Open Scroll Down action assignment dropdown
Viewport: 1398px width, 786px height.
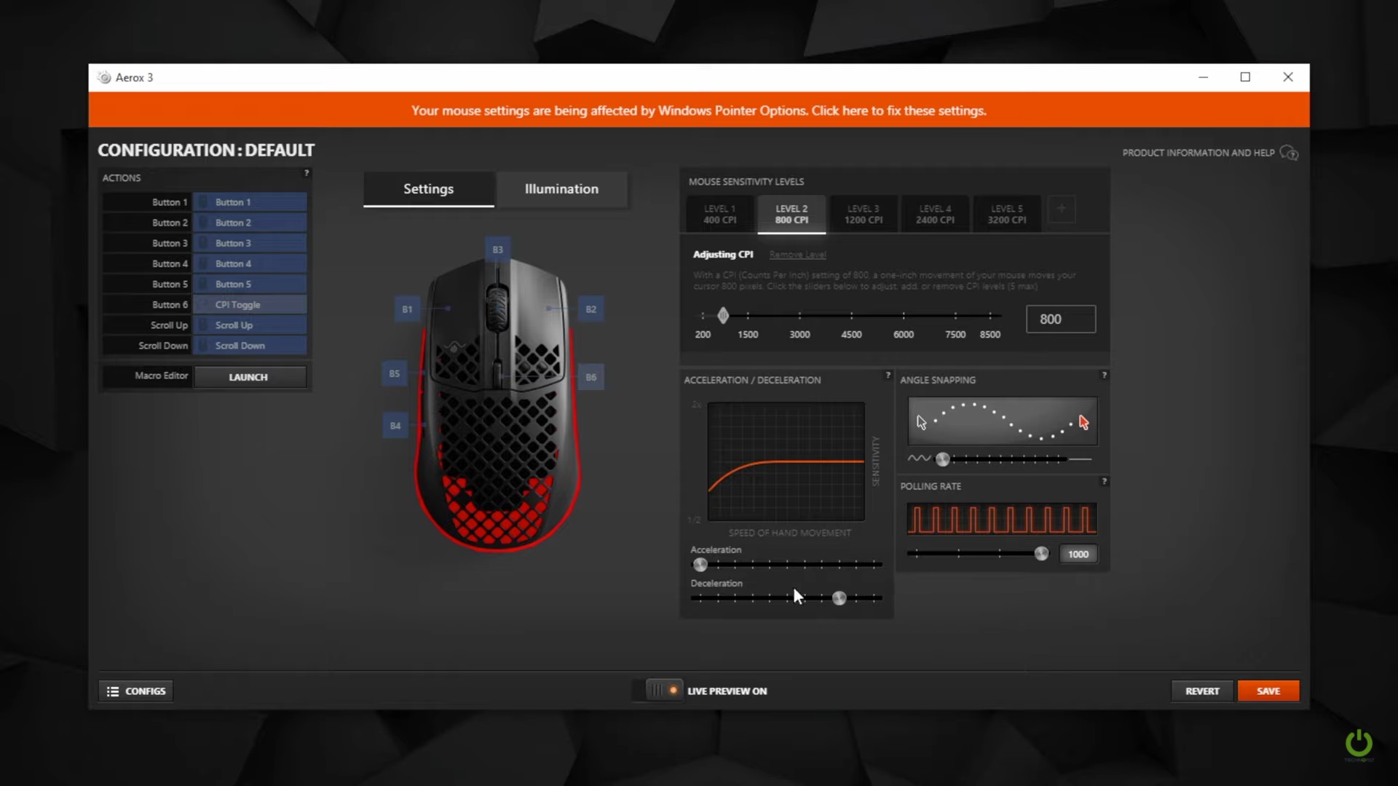click(x=250, y=346)
